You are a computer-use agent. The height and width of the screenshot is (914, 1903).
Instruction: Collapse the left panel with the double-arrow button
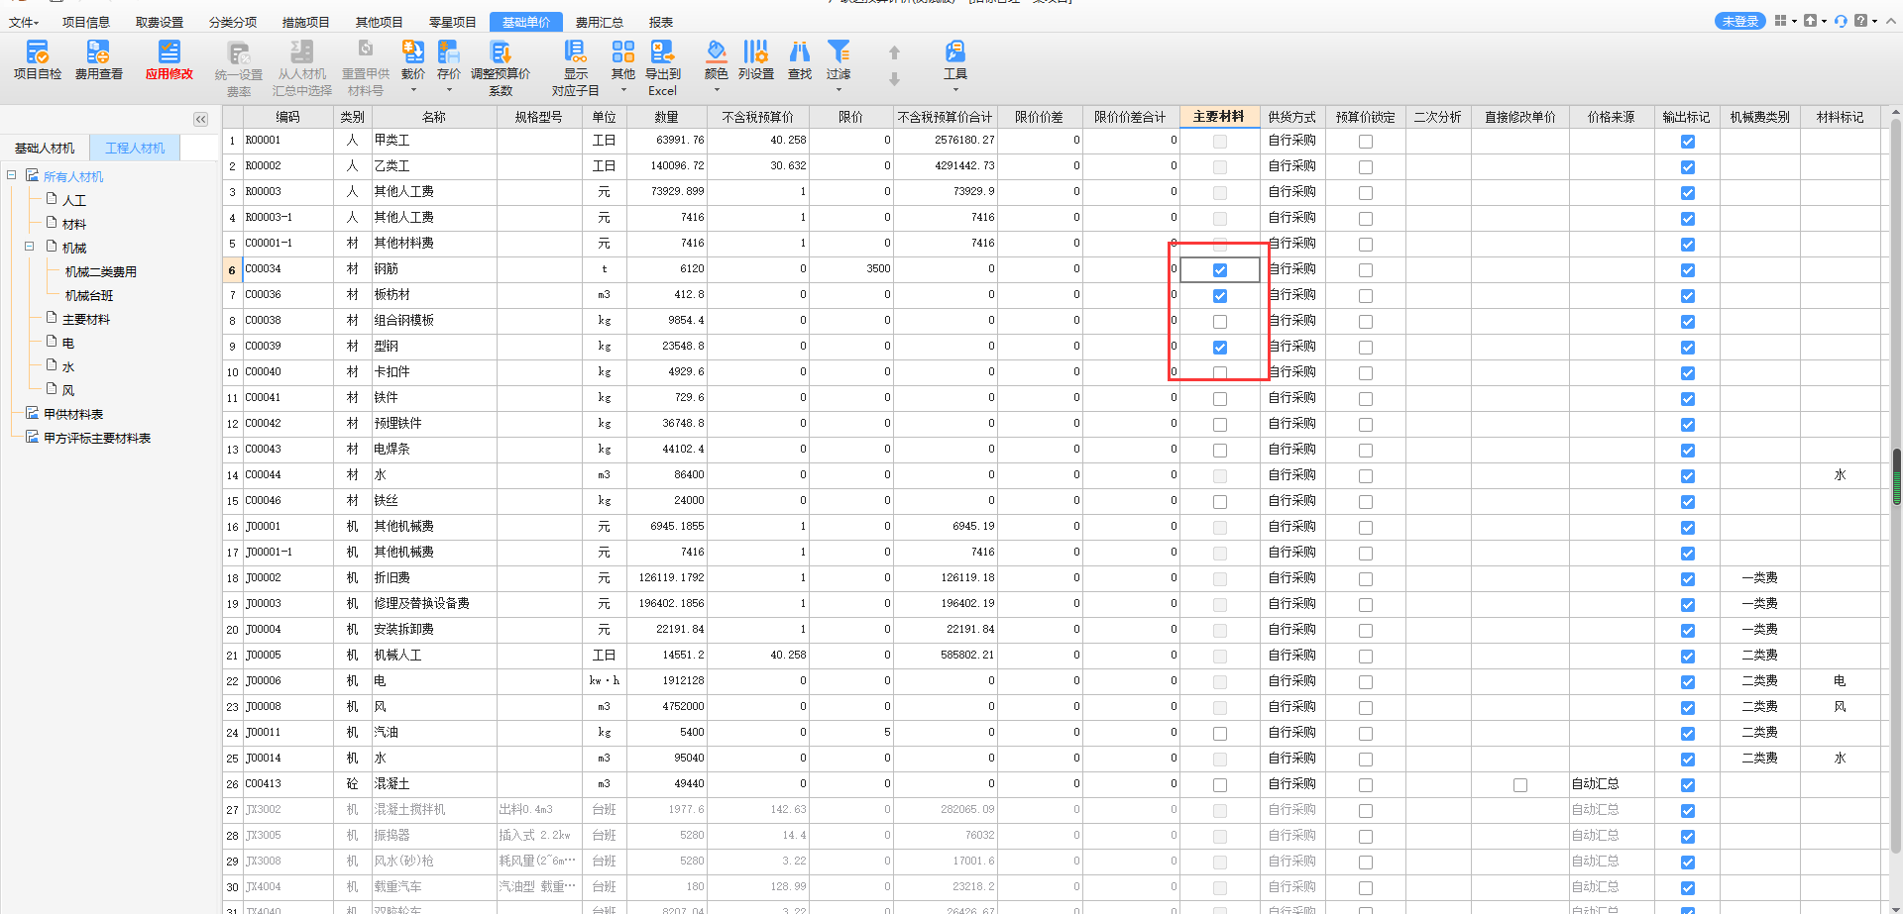click(200, 119)
